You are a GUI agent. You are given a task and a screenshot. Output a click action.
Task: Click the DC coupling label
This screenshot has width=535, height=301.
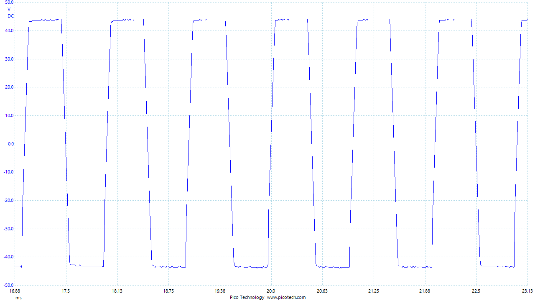pyautogui.click(x=10, y=16)
